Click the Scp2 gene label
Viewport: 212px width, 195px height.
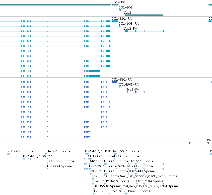pos(128,12)
